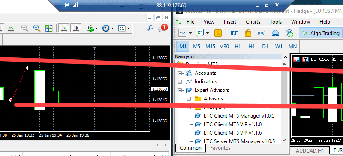Open New Order with the dollar icon

pos(218,33)
